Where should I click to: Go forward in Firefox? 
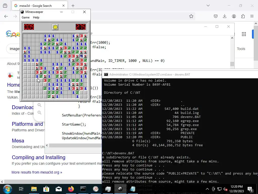(x=15, y=16)
